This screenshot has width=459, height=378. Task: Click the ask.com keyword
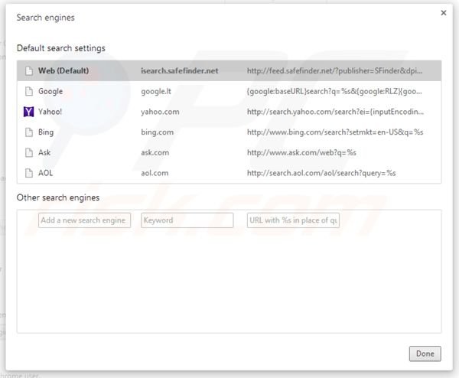(x=156, y=153)
